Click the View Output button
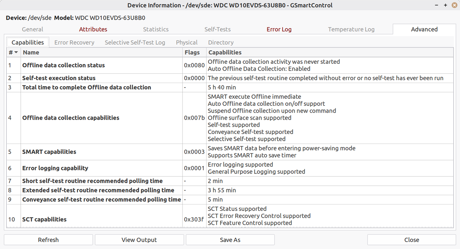This screenshot has height=249, width=460. 139,240
